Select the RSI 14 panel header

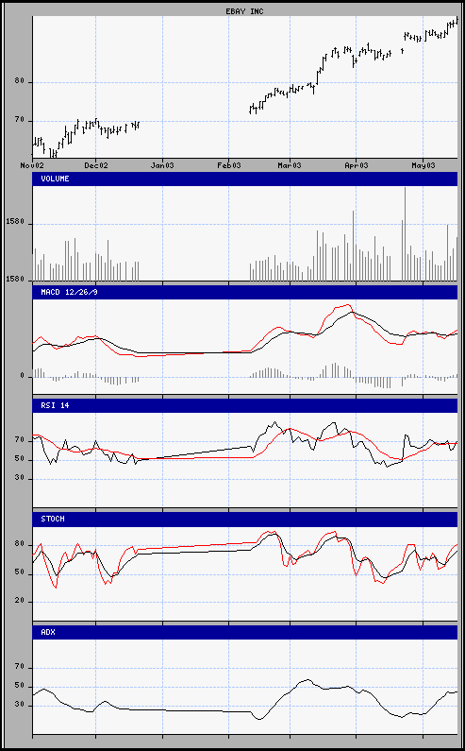pos(245,405)
